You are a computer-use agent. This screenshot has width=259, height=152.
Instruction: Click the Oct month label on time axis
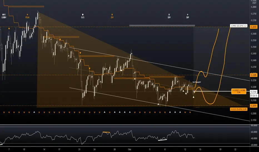coord(130,149)
